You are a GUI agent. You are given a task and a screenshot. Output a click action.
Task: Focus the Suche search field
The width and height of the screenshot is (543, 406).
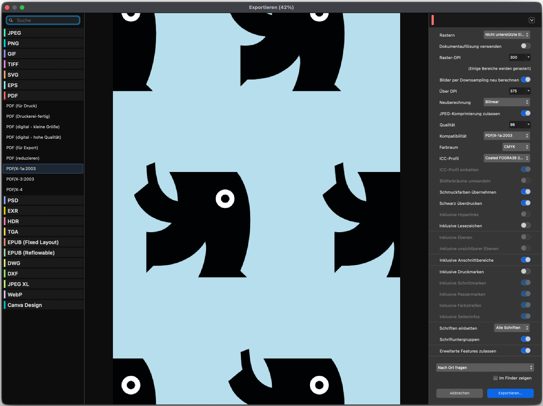pyautogui.click(x=43, y=20)
